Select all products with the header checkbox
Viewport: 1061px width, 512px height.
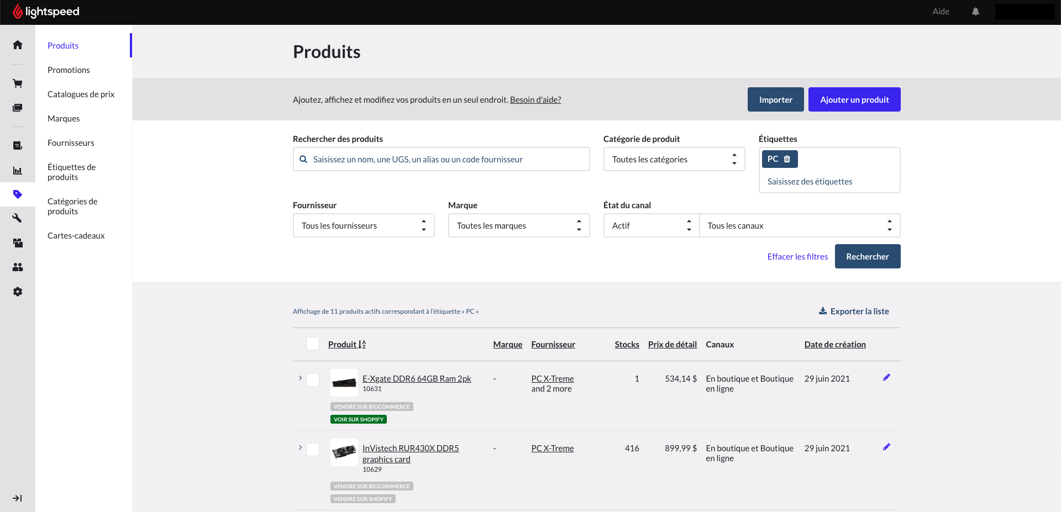click(313, 344)
